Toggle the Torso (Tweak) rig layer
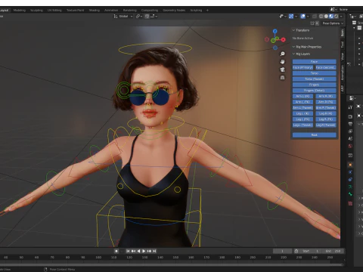Image resolution: width=363 pixels, height=272 pixels. (x=314, y=79)
